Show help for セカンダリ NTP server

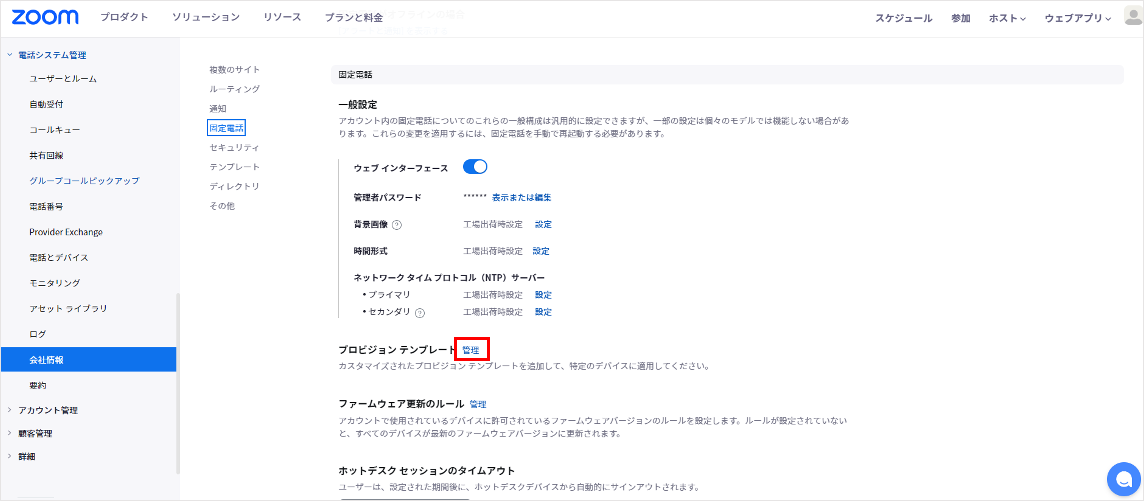(x=420, y=313)
